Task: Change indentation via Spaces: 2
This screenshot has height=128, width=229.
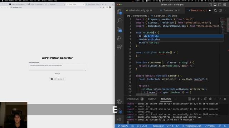Action: pos(158,126)
